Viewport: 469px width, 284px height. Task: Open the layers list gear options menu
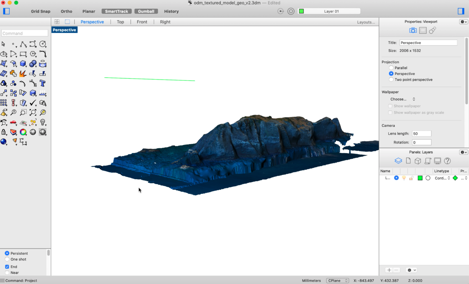pos(412,270)
